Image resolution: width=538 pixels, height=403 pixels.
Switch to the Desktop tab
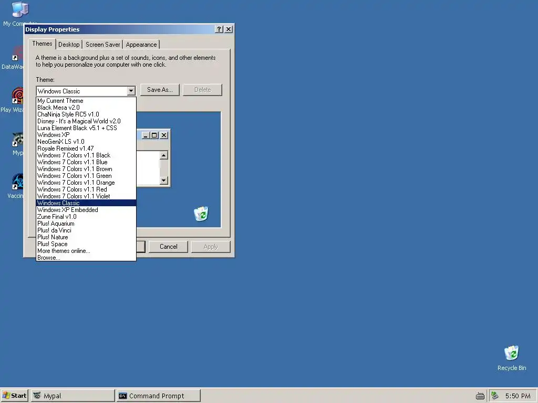click(69, 45)
